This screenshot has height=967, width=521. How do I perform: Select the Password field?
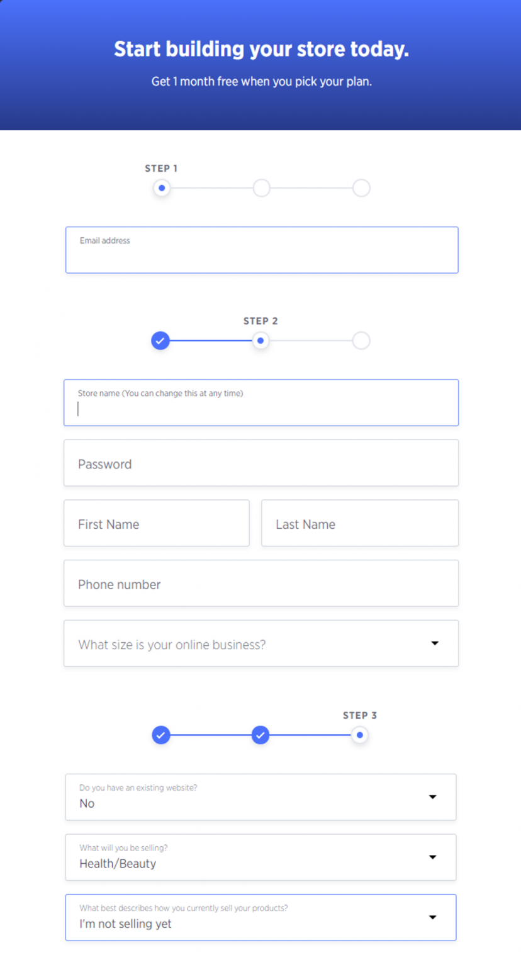260,464
